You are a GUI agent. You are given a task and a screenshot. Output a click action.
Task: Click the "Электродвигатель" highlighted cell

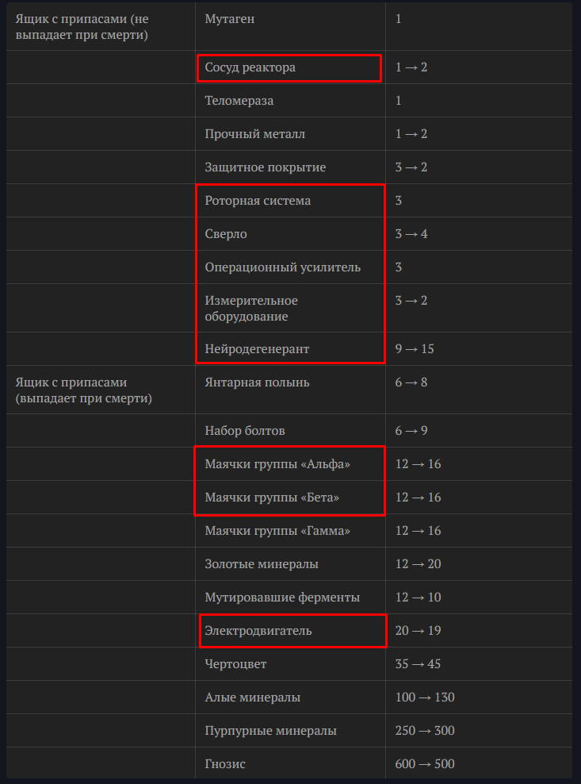258,631
